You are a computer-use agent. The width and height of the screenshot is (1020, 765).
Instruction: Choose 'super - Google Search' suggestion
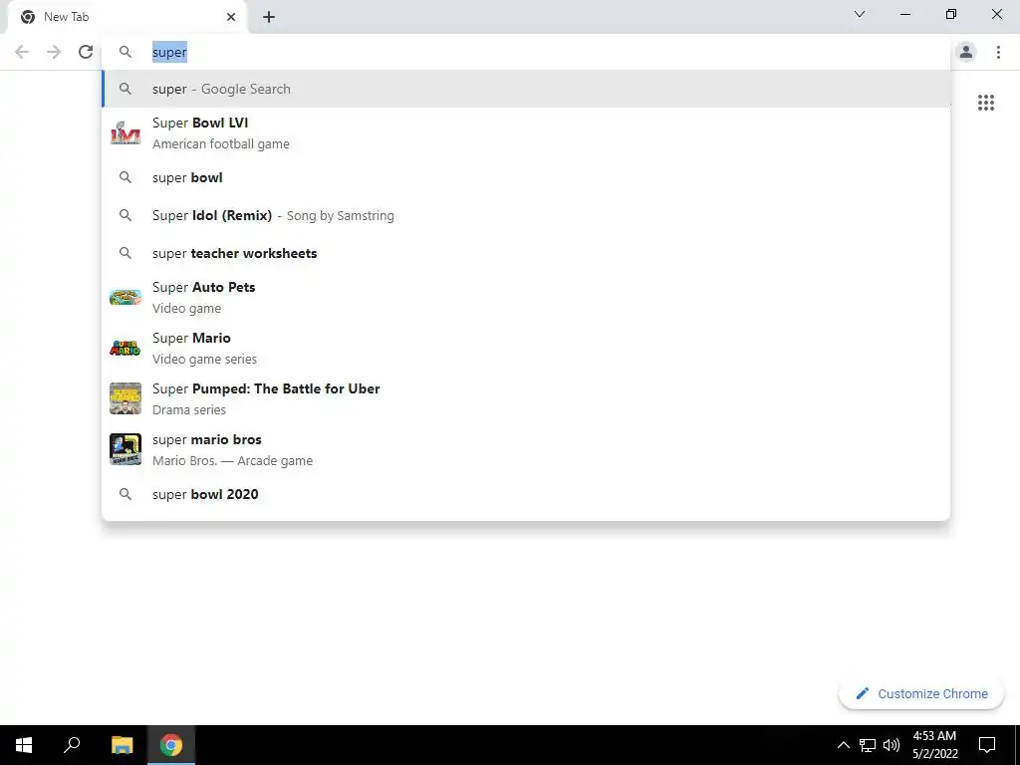526,89
